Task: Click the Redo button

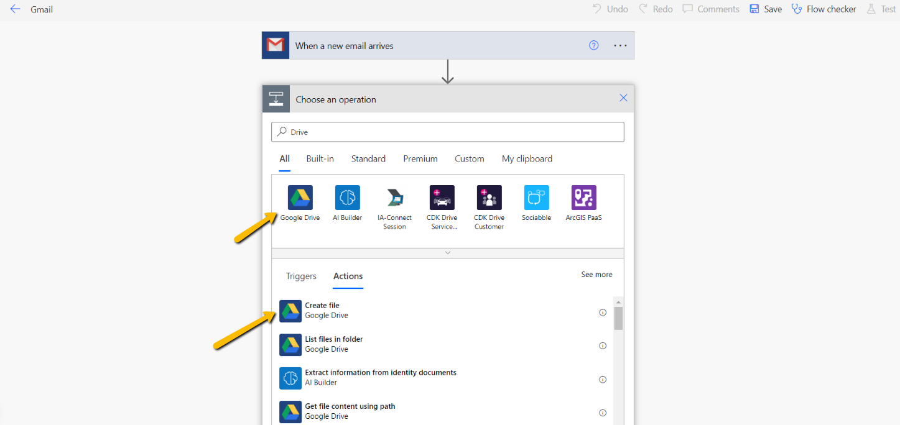Action: 655,9
